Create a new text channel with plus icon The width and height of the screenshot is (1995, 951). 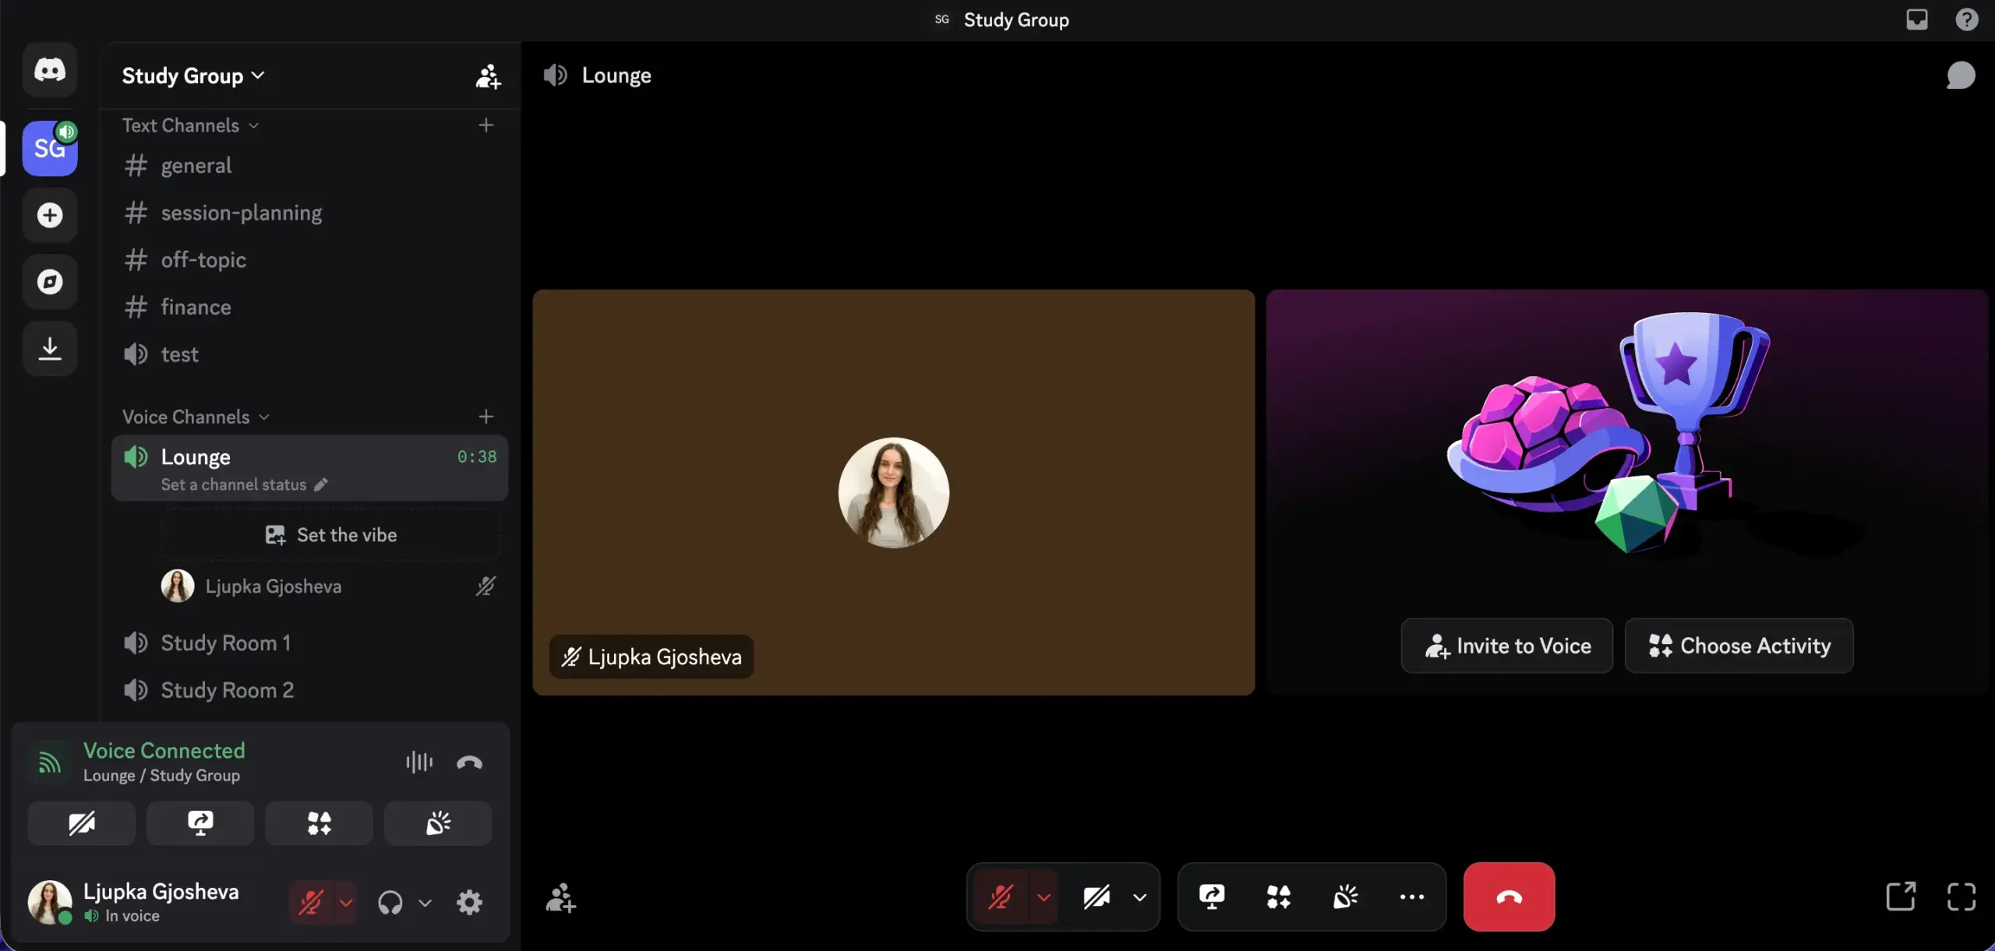tap(486, 125)
